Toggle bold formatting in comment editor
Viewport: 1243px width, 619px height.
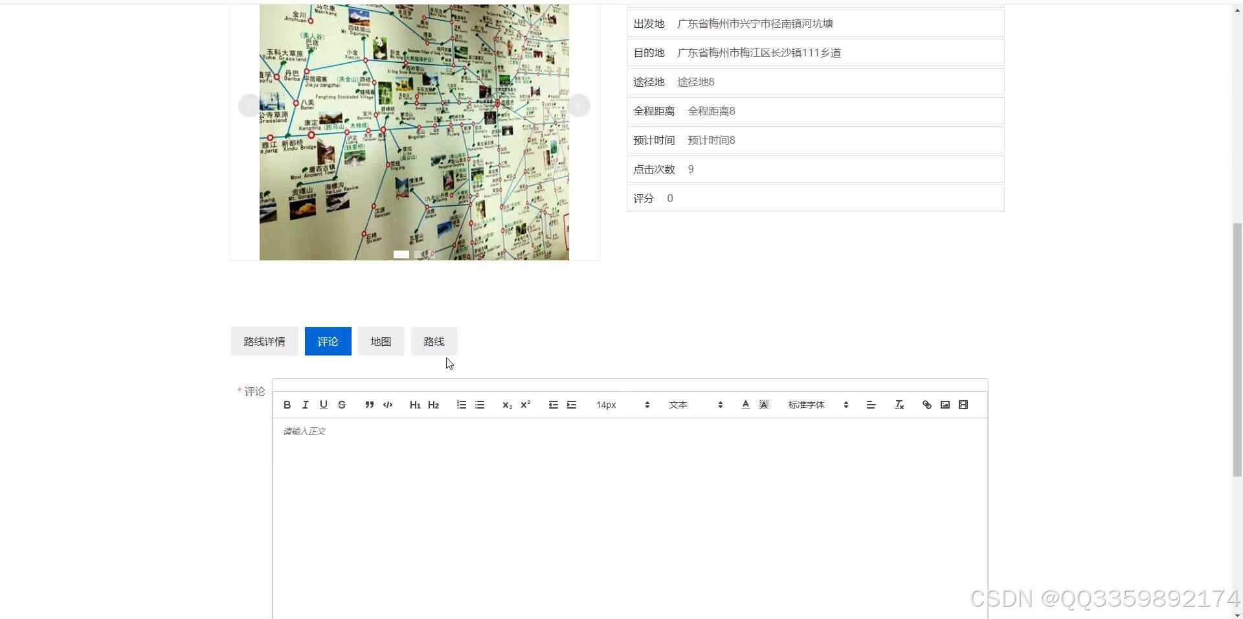pyautogui.click(x=287, y=405)
